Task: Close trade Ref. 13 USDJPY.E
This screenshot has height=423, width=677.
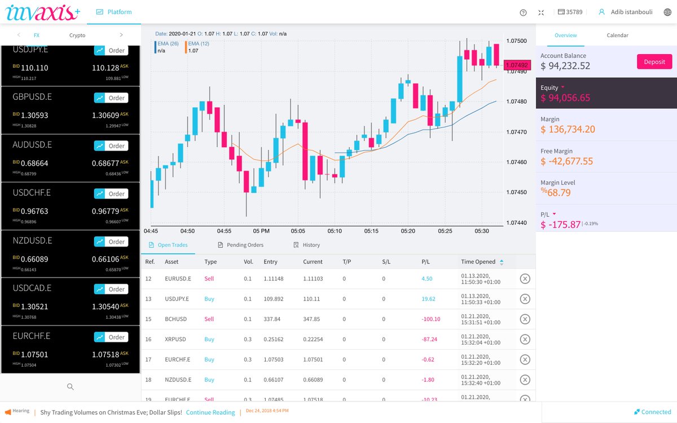Action: [525, 299]
